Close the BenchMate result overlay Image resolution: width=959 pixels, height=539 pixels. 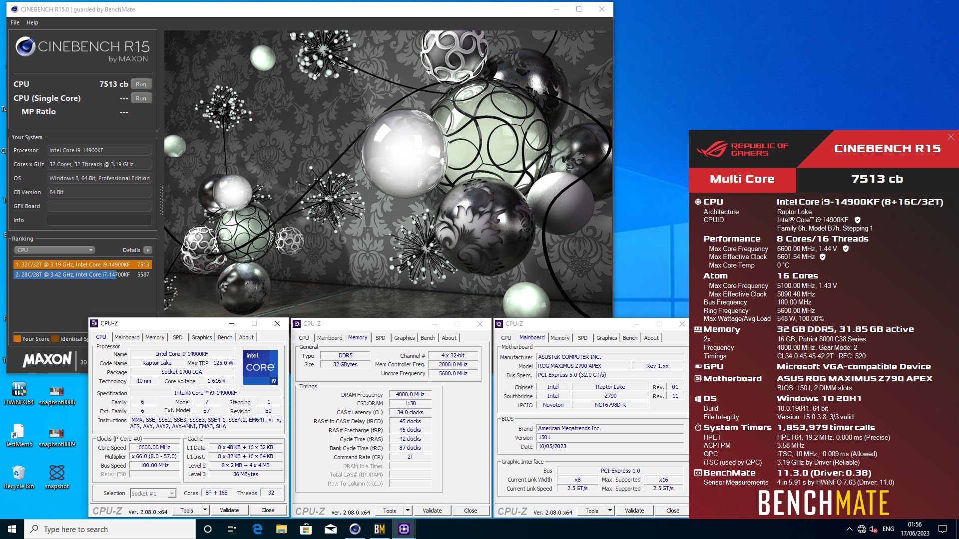[951, 137]
